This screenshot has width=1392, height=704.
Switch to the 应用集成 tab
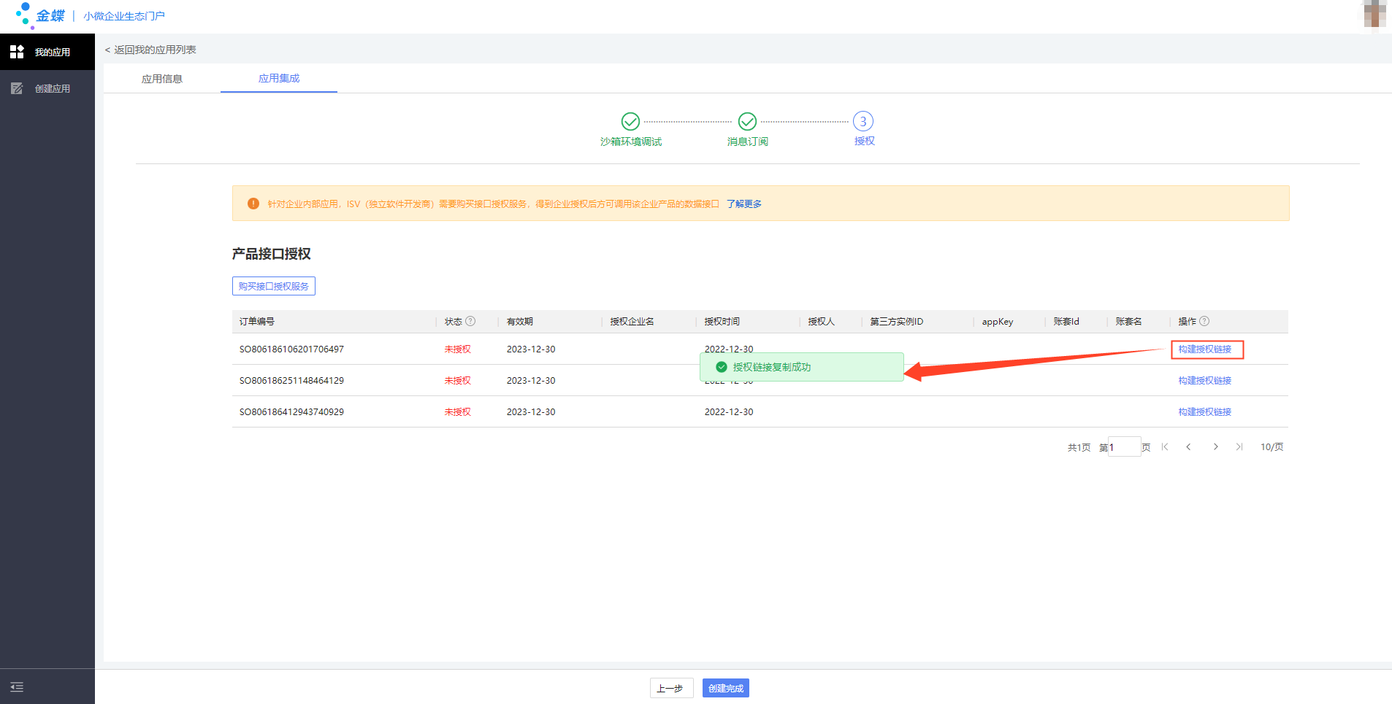pos(279,78)
